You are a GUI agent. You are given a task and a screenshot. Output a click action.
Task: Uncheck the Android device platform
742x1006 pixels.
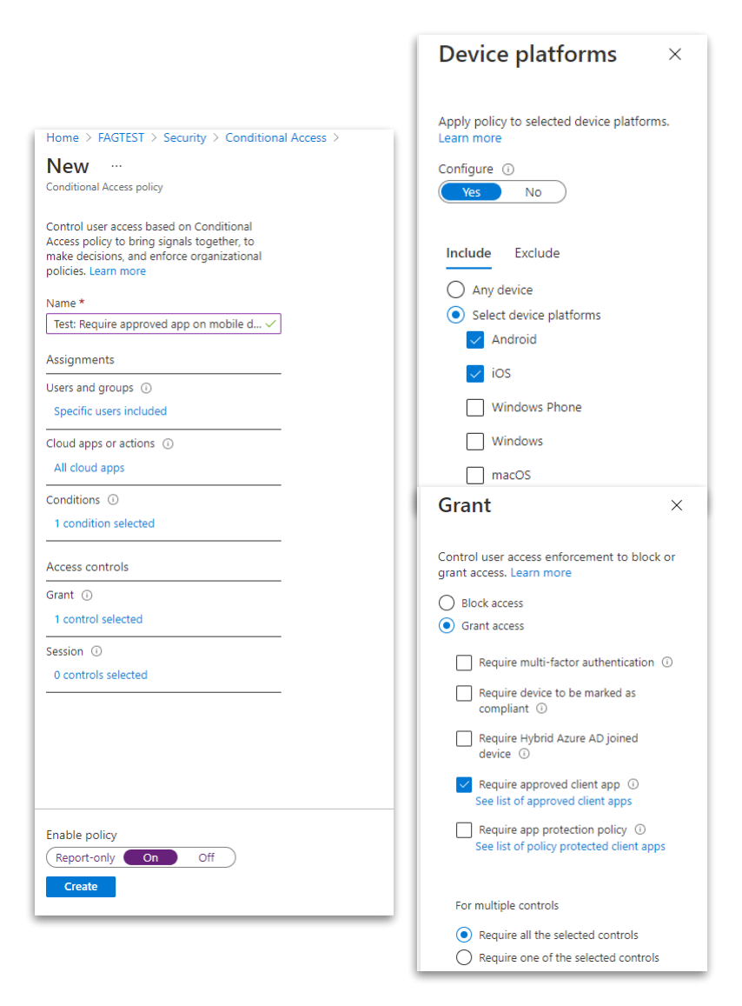[475, 339]
